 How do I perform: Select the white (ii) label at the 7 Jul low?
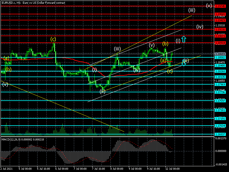pyautogui.click(x=102, y=91)
